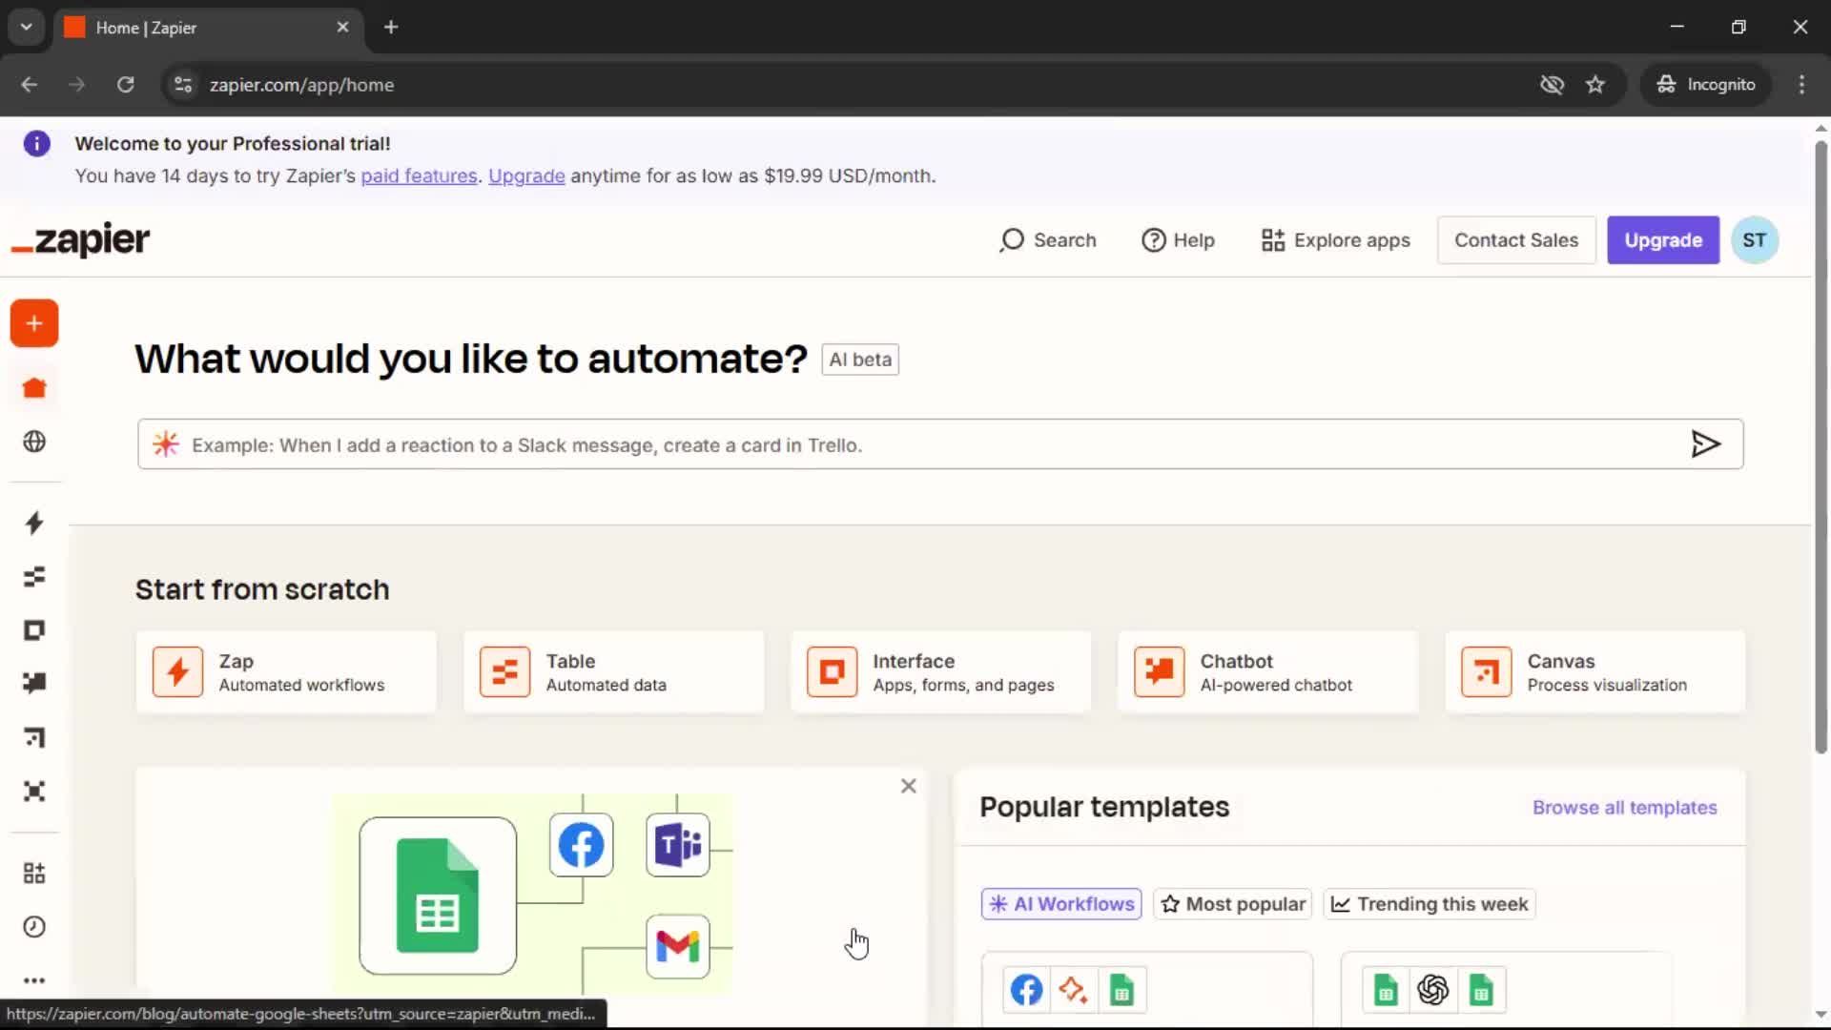
Task: Follow the Upgrade link in banner
Action: point(526,176)
